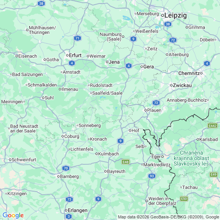This screenshot has width=220, height=220.
Task: Select the Leipzig city label
Action: click(x=175, y=16)
